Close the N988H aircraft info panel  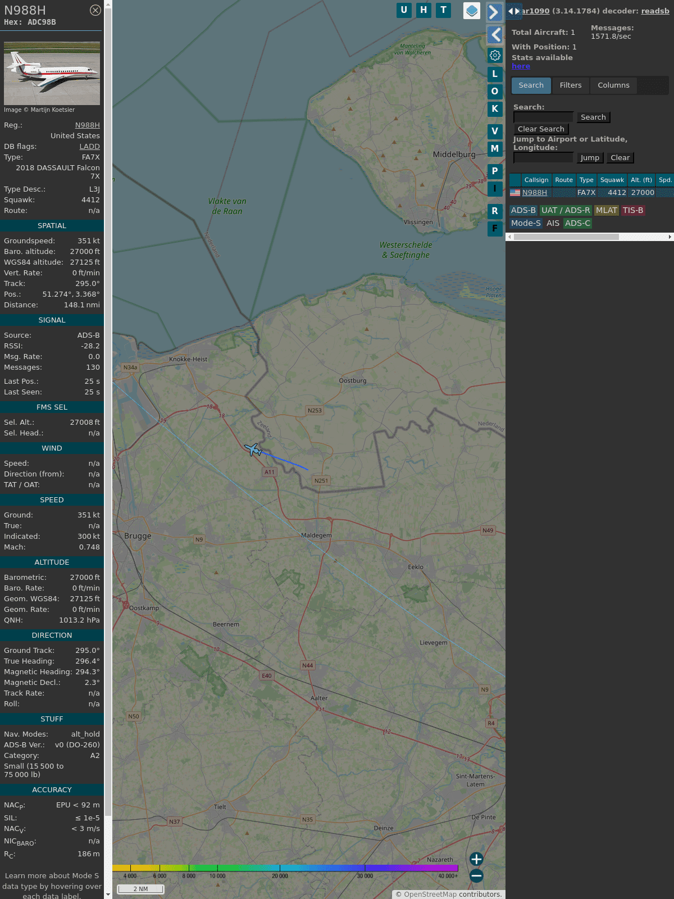(95, 10)
